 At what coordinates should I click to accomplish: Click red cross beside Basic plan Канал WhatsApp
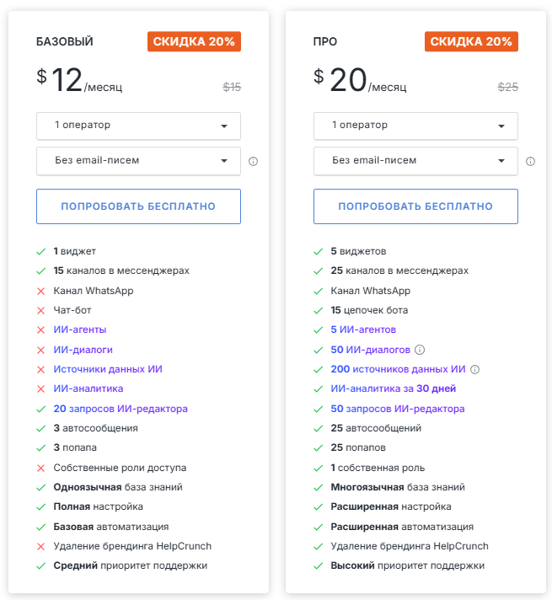tap(40, 291)
